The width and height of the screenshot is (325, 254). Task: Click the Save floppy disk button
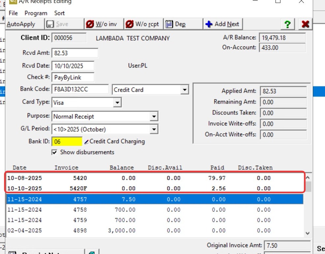point(64,24)
